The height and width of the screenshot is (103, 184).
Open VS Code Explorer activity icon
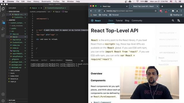point(3,9)
